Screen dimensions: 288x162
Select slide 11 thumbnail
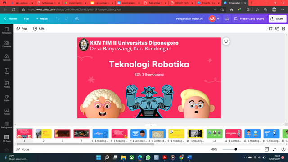point(215,134)
